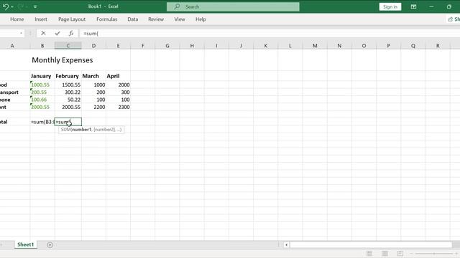Click the February header cell
The width and height of the screenshot is (460, 258).
pyautogui.click(x=67, y=76)
